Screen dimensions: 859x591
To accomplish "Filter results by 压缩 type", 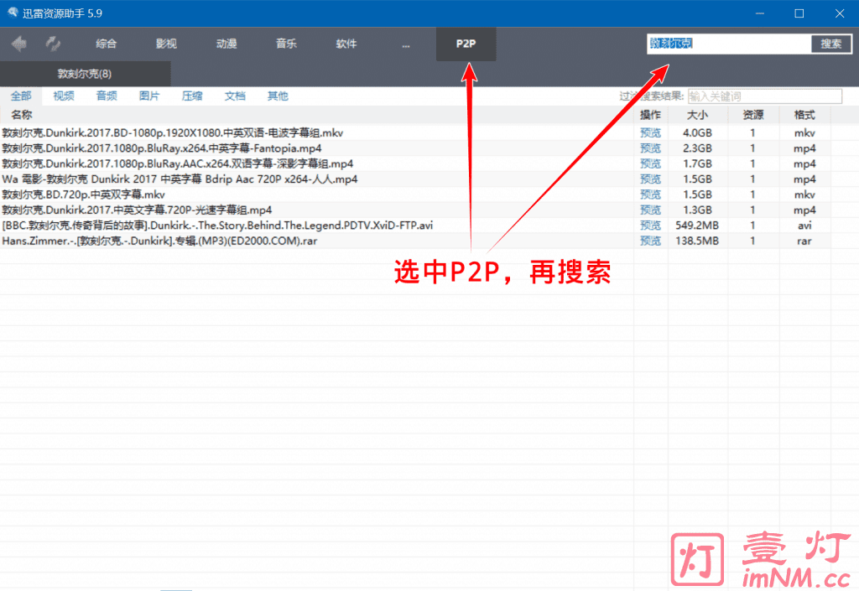I will [192, 96].
